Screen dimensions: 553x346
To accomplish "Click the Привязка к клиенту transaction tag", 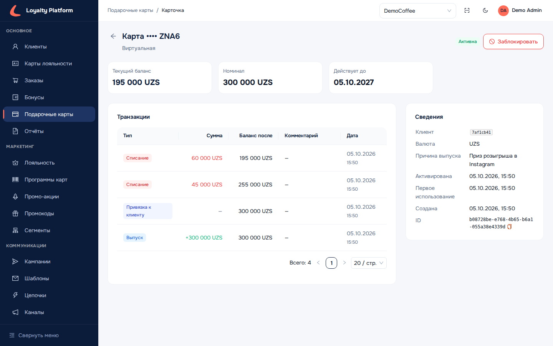I will [x=147, y=211].
